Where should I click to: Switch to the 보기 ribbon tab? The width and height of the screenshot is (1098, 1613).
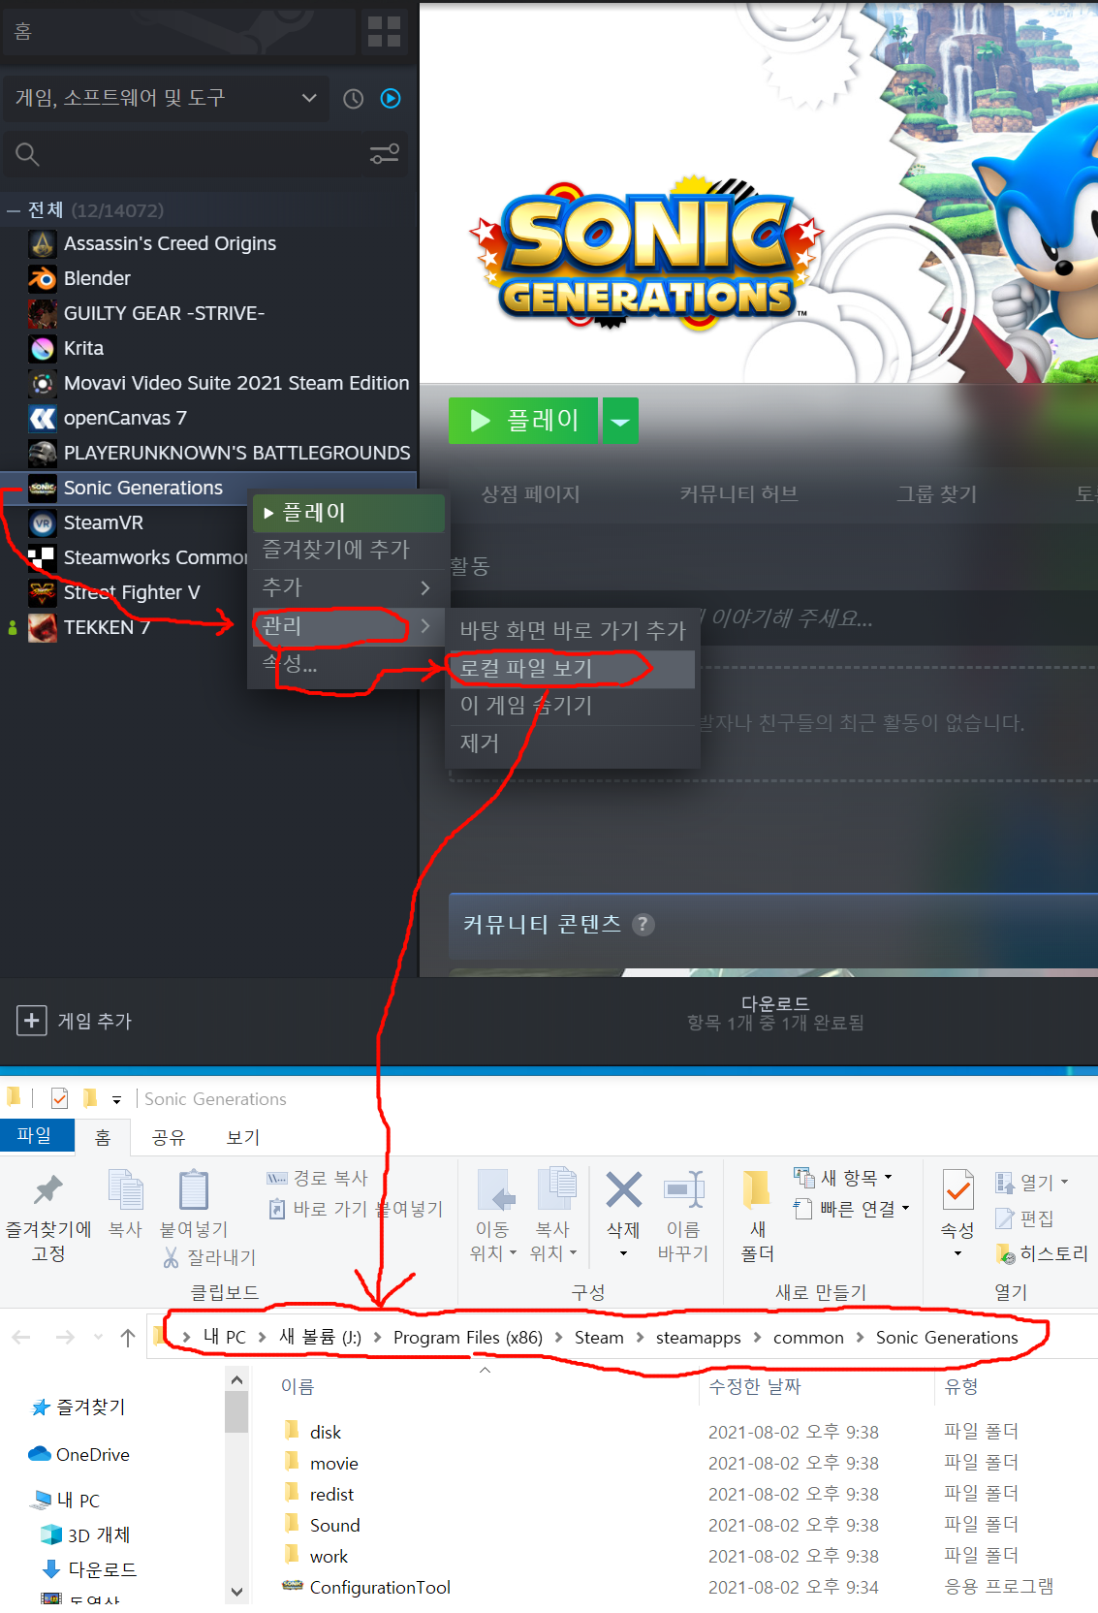click(x=243, y=1137)
